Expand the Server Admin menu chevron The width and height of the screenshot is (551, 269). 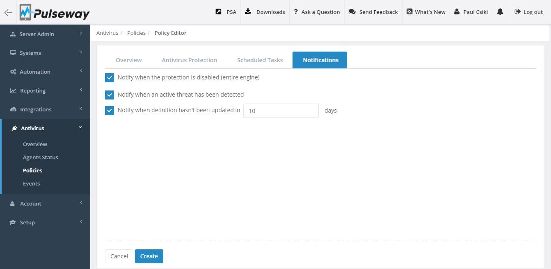click(81, 33)
